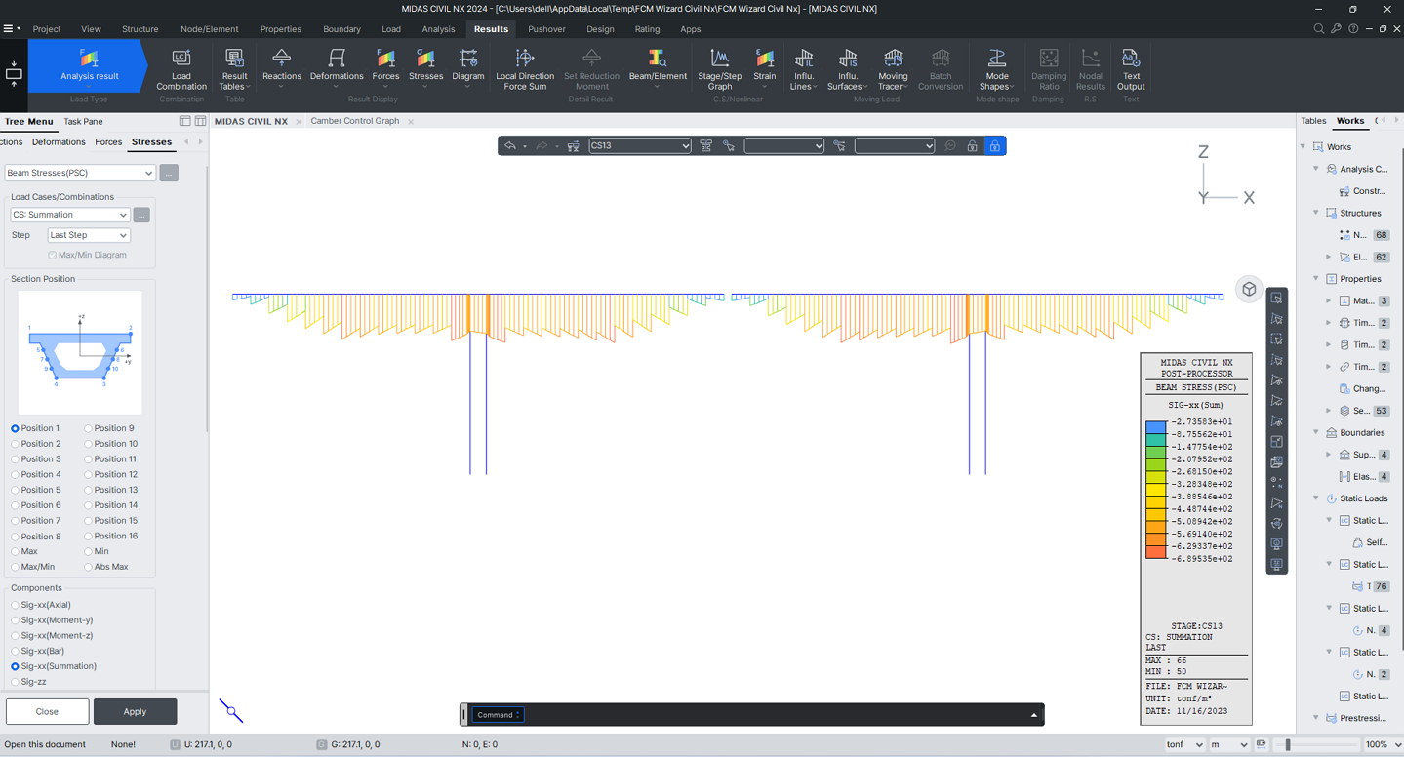Open Mode Shapes results
The width and height of the screenshot is (1404, 757).
[996, 68]
